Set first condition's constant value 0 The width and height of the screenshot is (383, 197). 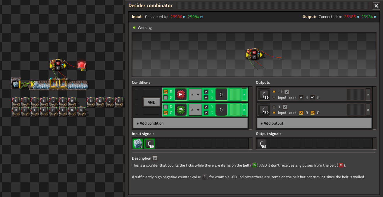(221, 95)
